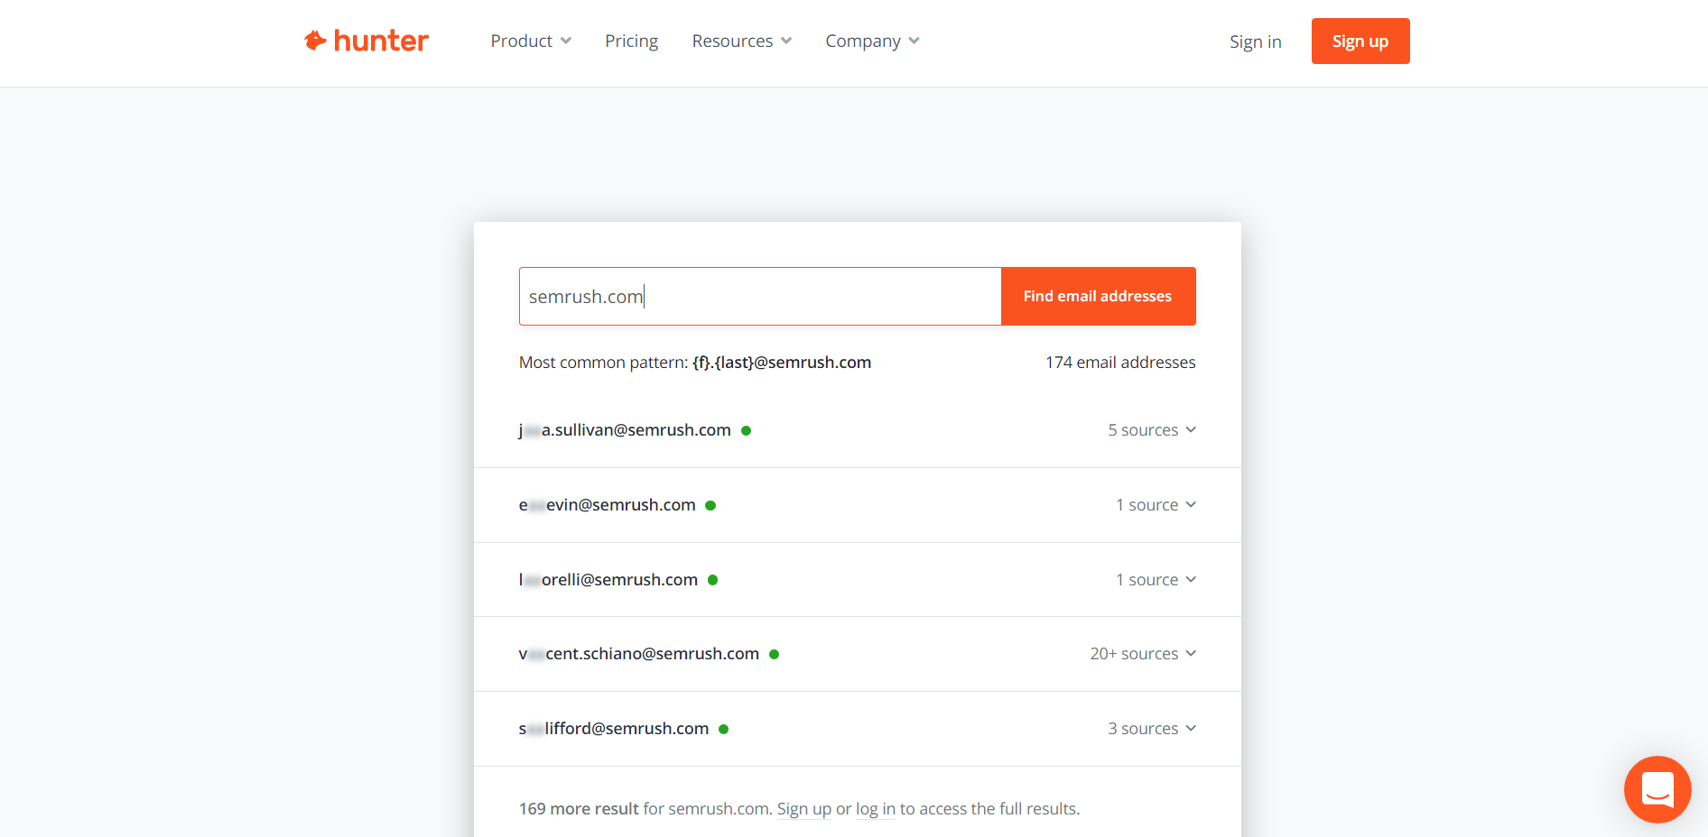
Task: Open the Company dropdown menu
Action: 872,41
